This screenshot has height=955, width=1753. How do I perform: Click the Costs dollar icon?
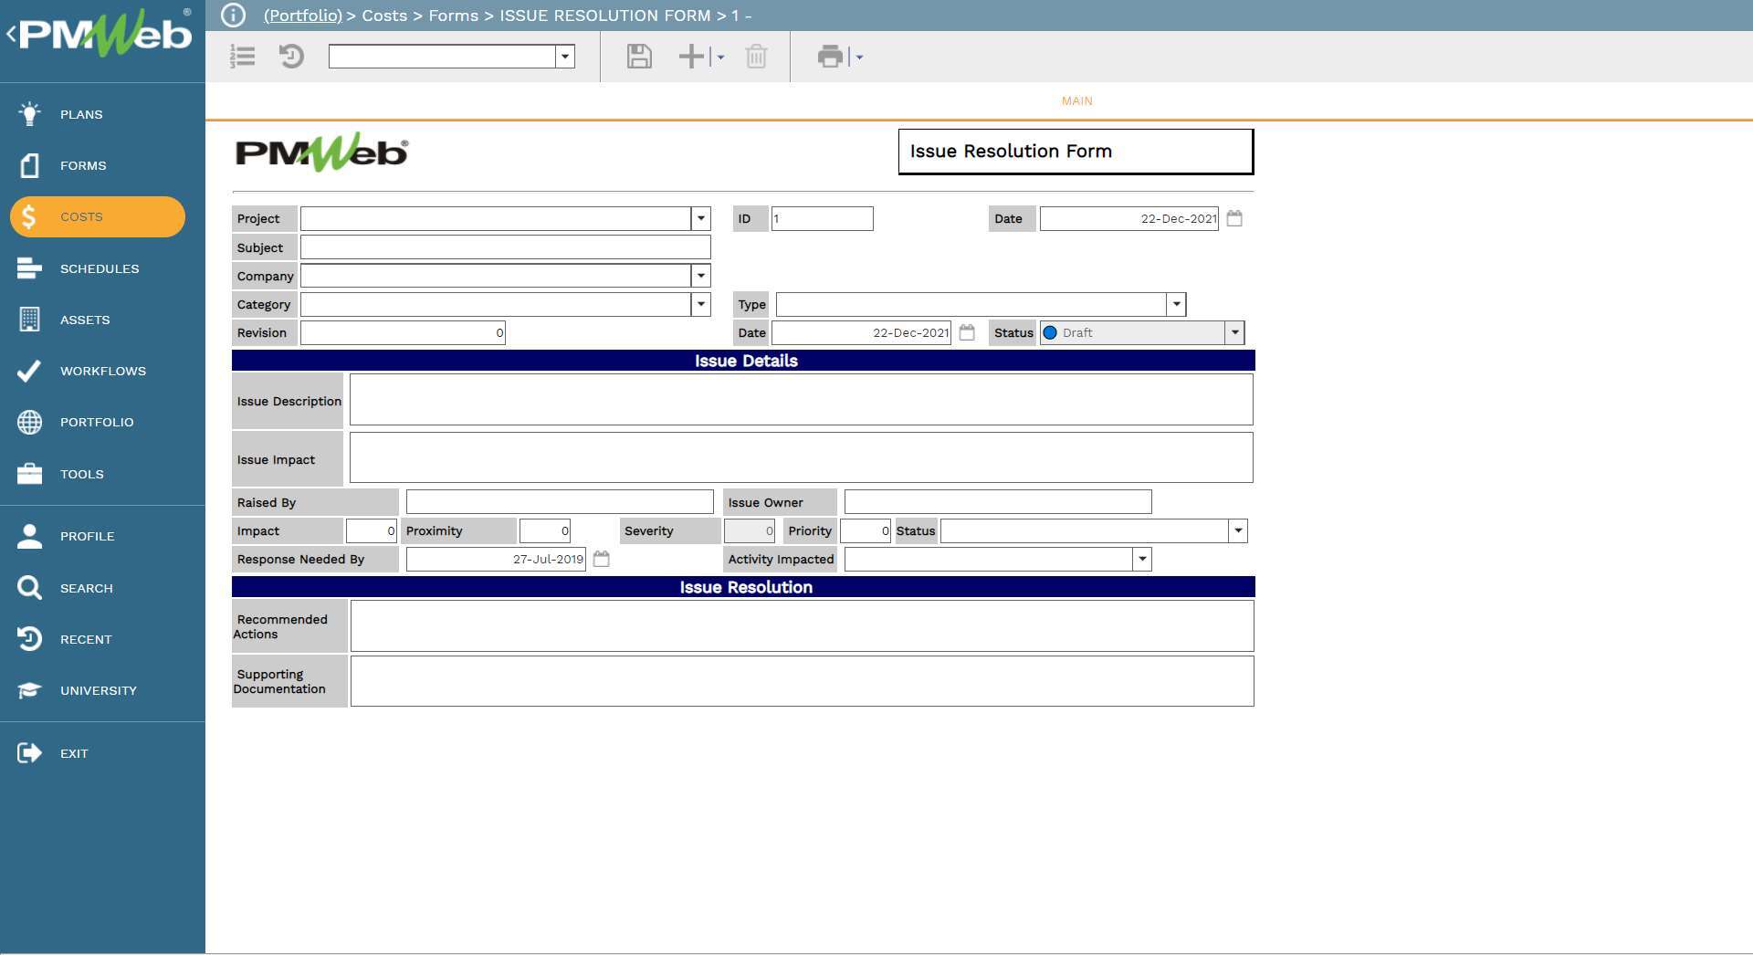coord(29,216)
